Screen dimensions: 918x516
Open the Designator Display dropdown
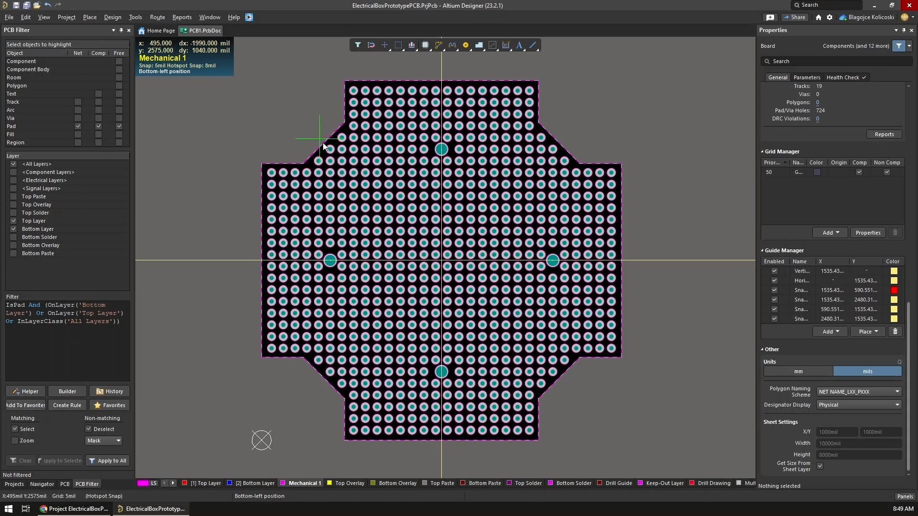point(858,405)
